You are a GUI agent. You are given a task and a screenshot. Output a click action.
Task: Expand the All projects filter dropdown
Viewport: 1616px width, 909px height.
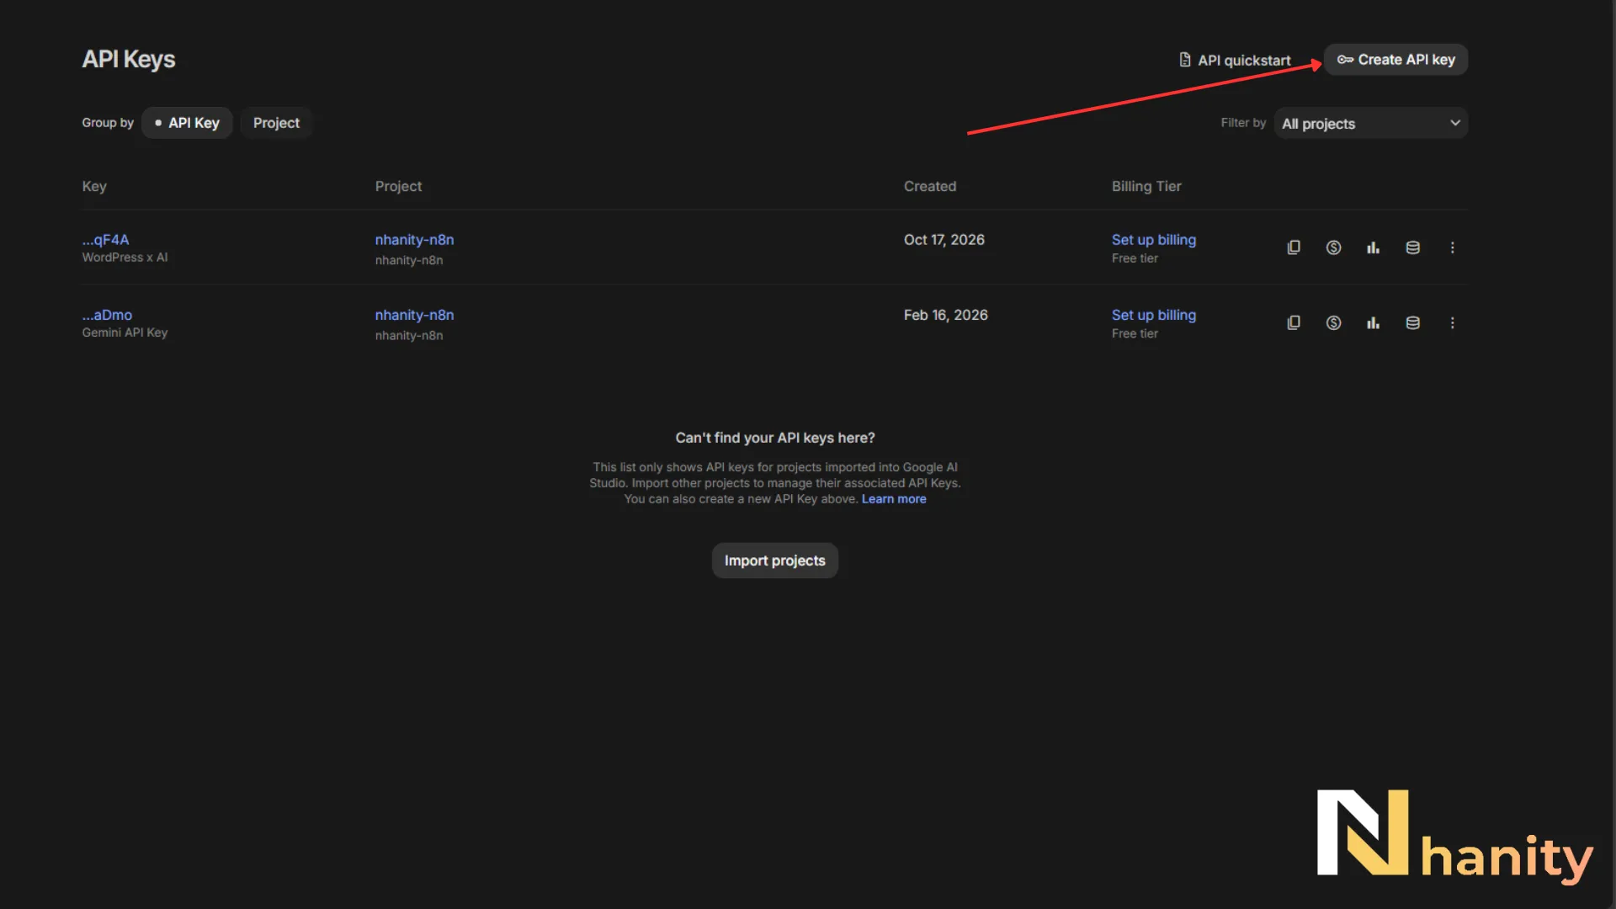click(1371, 123)
